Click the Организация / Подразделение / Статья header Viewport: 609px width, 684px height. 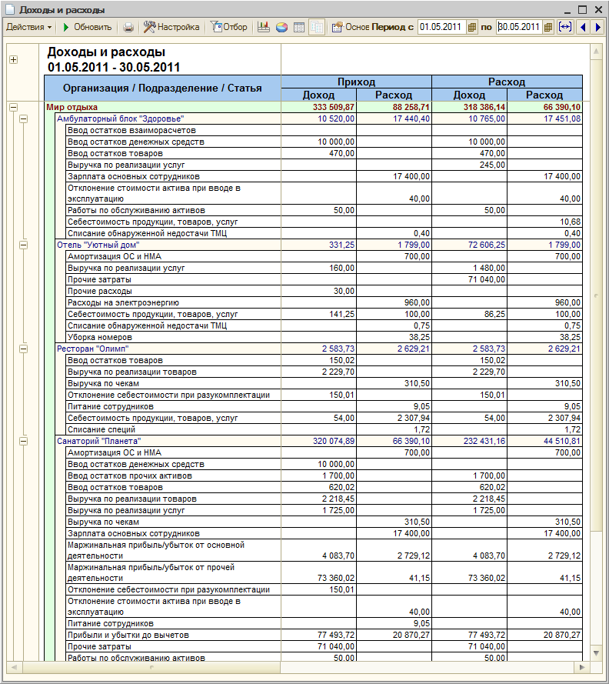point(162,88)
